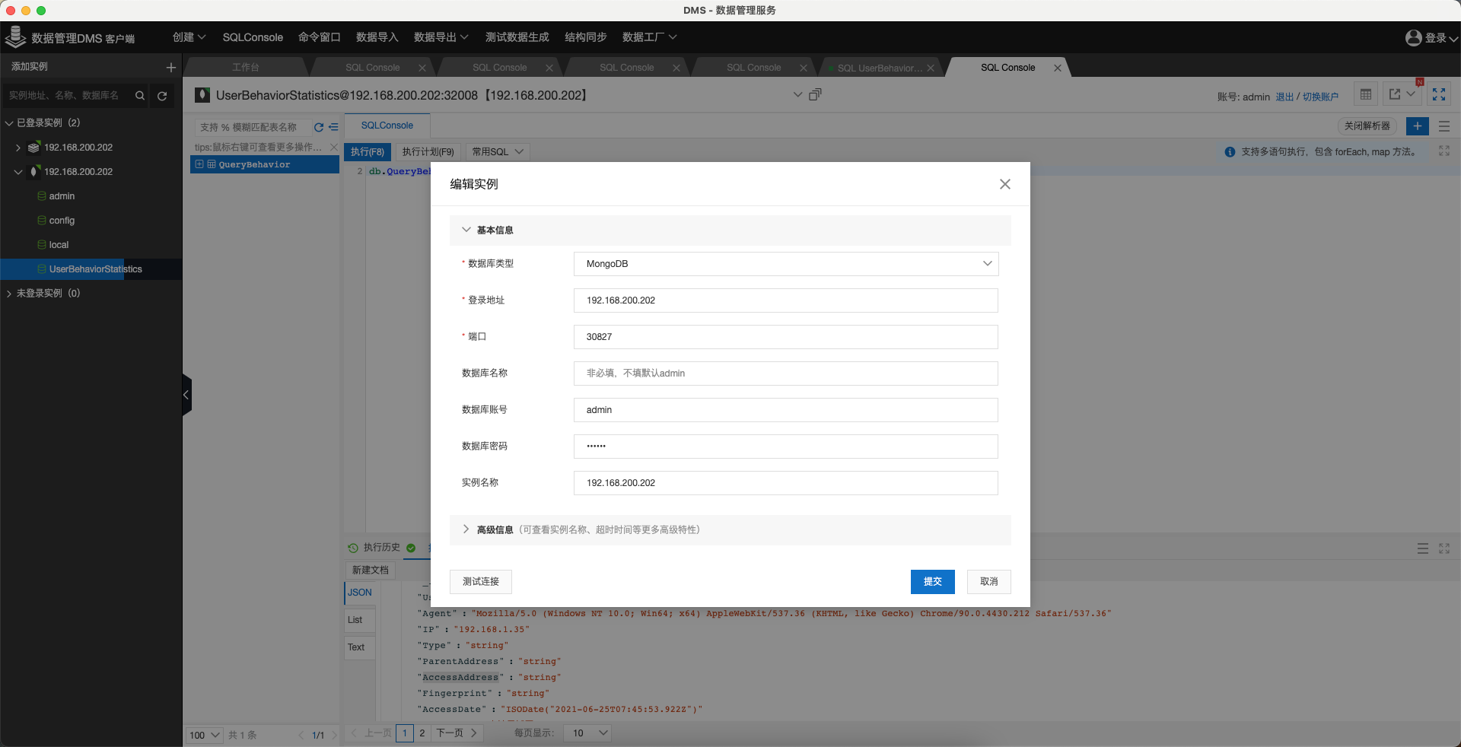Open the 数据导入 menu
Viewport: 1461px width, 747px height.
tap(376, 37)
